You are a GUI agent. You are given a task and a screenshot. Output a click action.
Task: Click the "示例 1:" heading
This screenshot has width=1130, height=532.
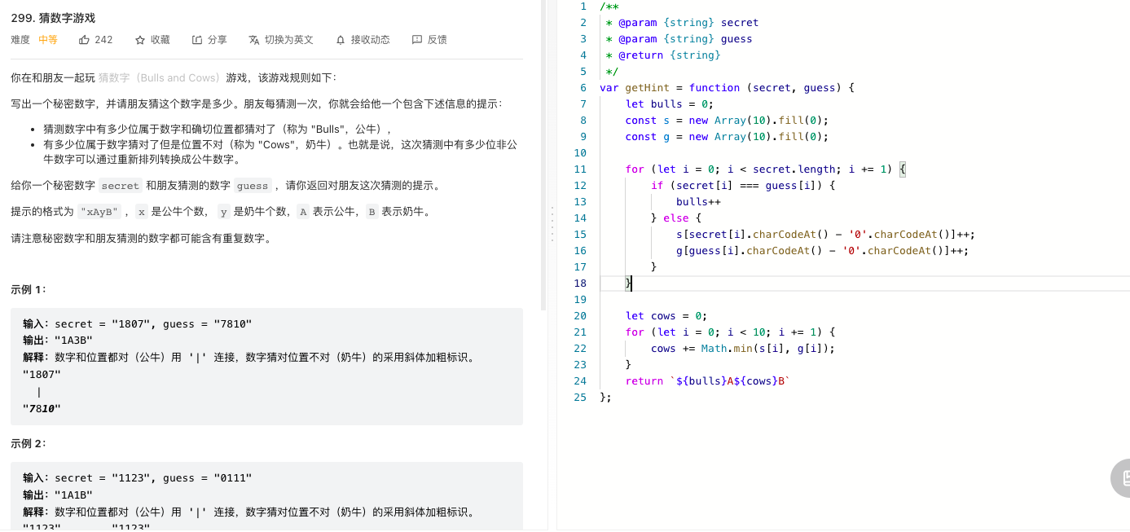click(29, 289)
